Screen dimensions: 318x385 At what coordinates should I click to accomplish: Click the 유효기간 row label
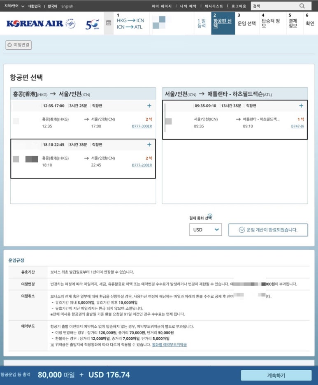tap(28, 272)
